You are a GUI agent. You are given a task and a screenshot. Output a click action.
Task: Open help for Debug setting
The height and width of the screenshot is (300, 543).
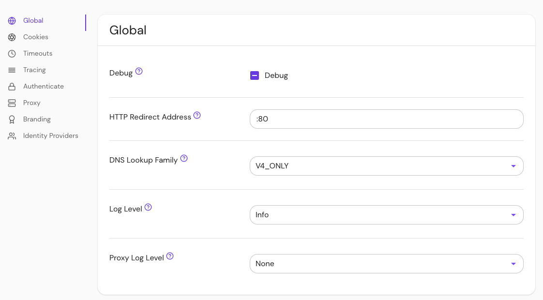click(x=139, y=71)
